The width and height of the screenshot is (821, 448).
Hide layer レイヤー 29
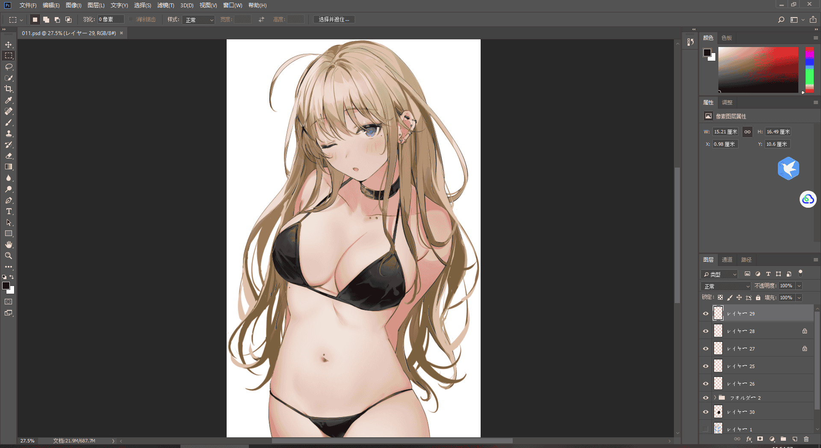[x=706, y=313]
